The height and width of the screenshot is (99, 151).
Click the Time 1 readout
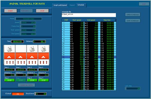[x=9, y=70]
